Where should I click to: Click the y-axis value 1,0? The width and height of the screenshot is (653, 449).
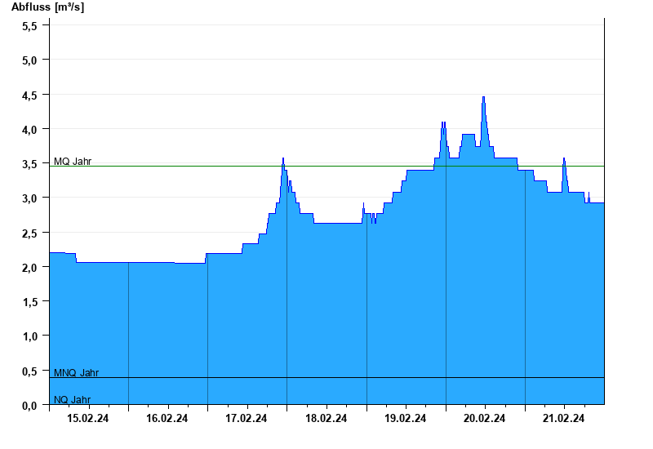[29, 336]
